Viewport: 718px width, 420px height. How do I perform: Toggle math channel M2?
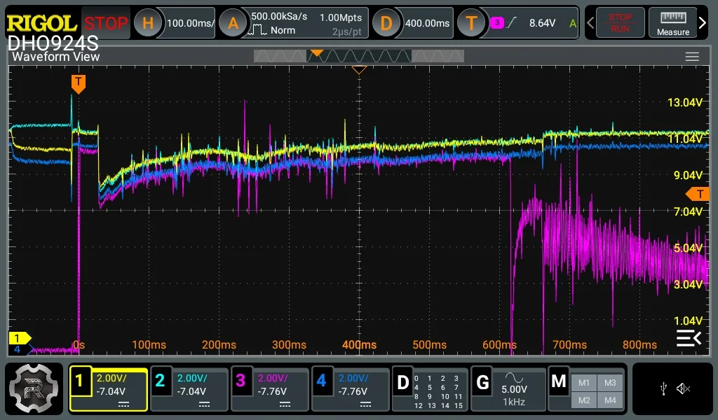coord(584,400)
